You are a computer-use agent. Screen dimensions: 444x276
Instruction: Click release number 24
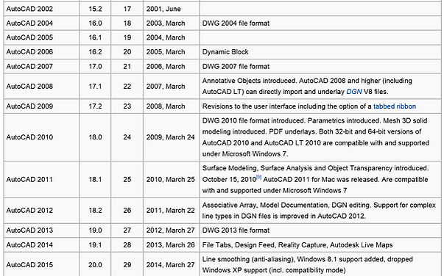127,137
